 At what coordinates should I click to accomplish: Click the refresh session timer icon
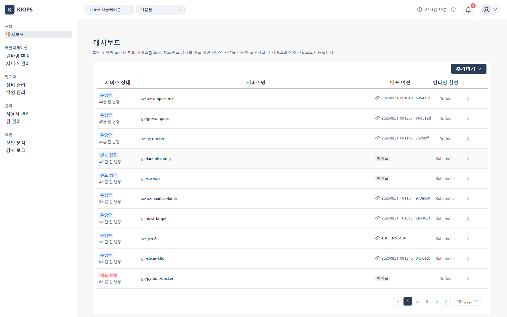pos(453,10)
